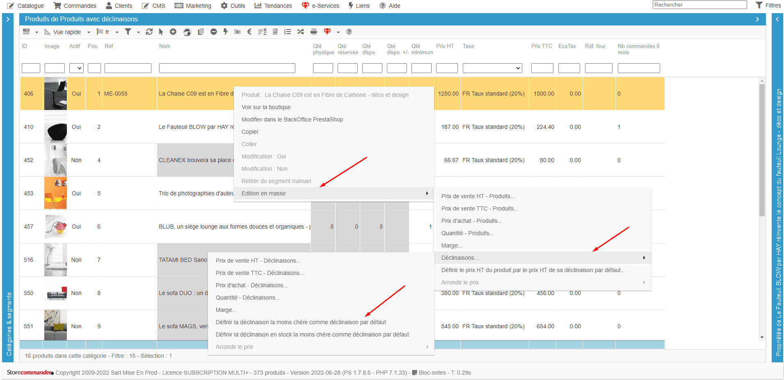This screenshot has width=784, height=380.
Task: Click the product grid vertical scrollbar
Action: [762, 150]
